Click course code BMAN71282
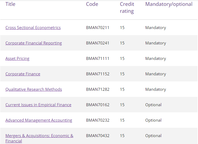The image size is (198, 144). 98,89
